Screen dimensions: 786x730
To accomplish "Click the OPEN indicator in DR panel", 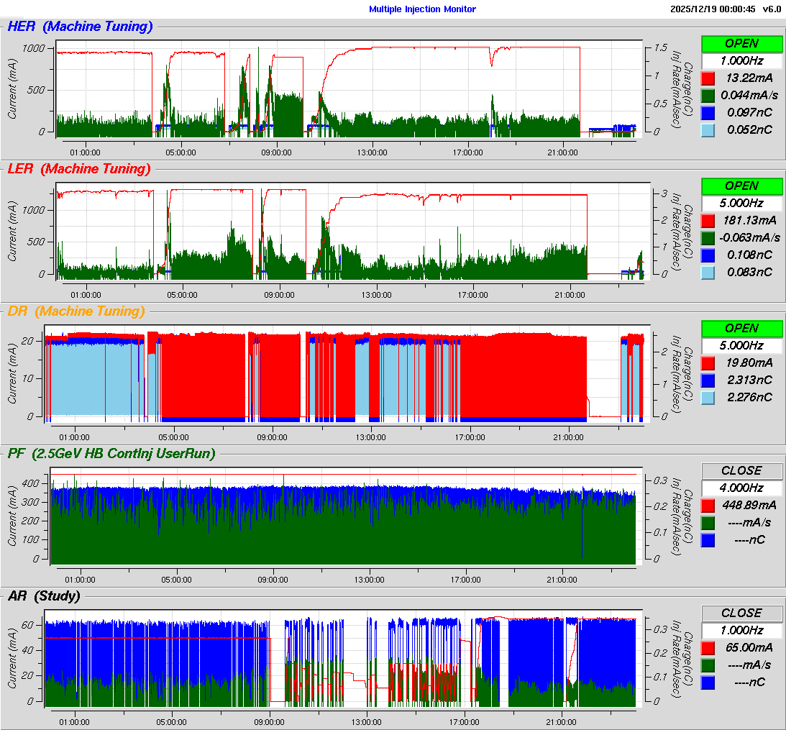I will (x=741, y=329).
